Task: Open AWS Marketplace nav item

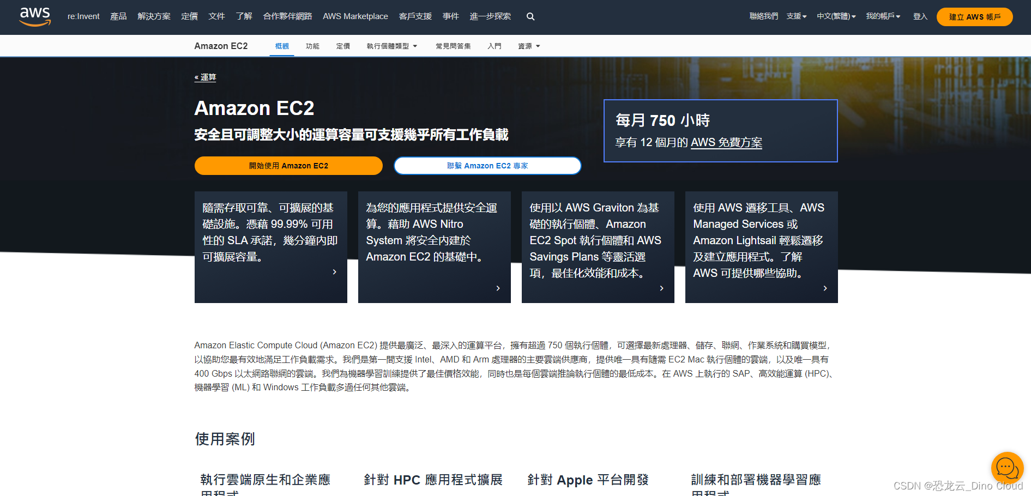Action: [355, 16]
